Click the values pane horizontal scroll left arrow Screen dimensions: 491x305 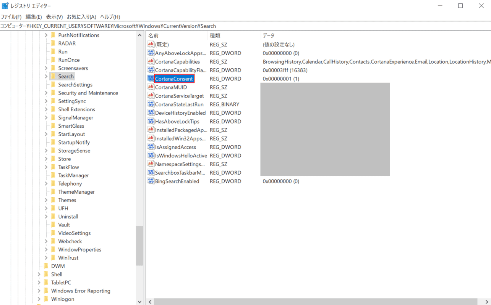150,302
